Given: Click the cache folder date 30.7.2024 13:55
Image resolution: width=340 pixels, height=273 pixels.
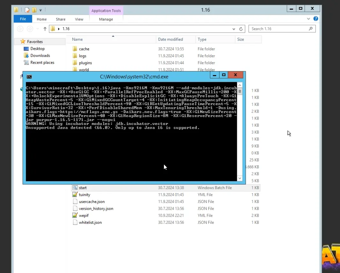Looking at the screenshot, I should 171,49.
